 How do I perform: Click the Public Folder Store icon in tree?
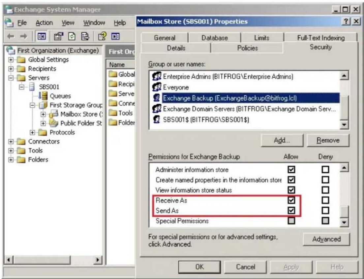click(x=54, y=123)
